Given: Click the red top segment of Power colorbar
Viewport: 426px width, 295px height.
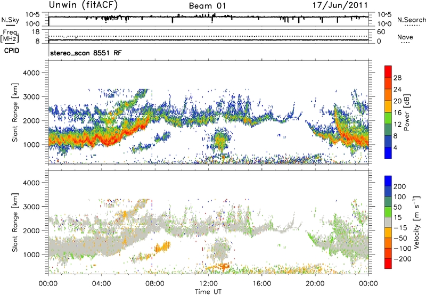Looking at the screenshot, I should 388,71.
